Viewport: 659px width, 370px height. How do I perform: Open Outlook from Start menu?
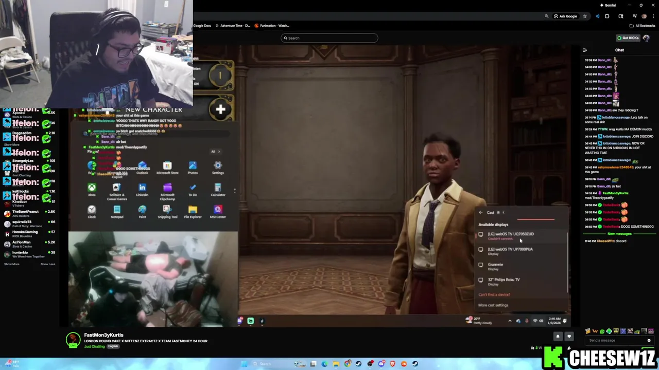pos(142,168)
